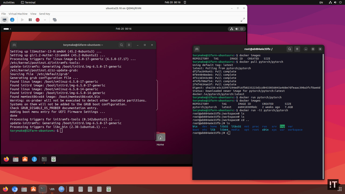The width and height of the screenshot is (345, 194).
Task: Open Help icon in the guest dock
Action: coord(34,159)
